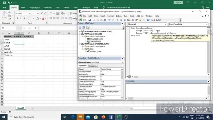The height and width of the screenshot is (120, 213).
Task: Click Sign in button in Excel title bar
Action: click(178, 2)
